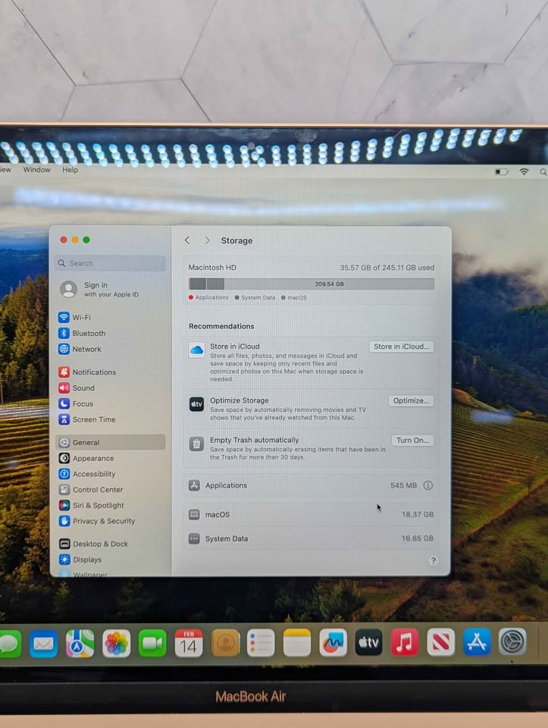Screen dimensions: 548x728
Task: Open the Help menu
Action: (70, 170)
